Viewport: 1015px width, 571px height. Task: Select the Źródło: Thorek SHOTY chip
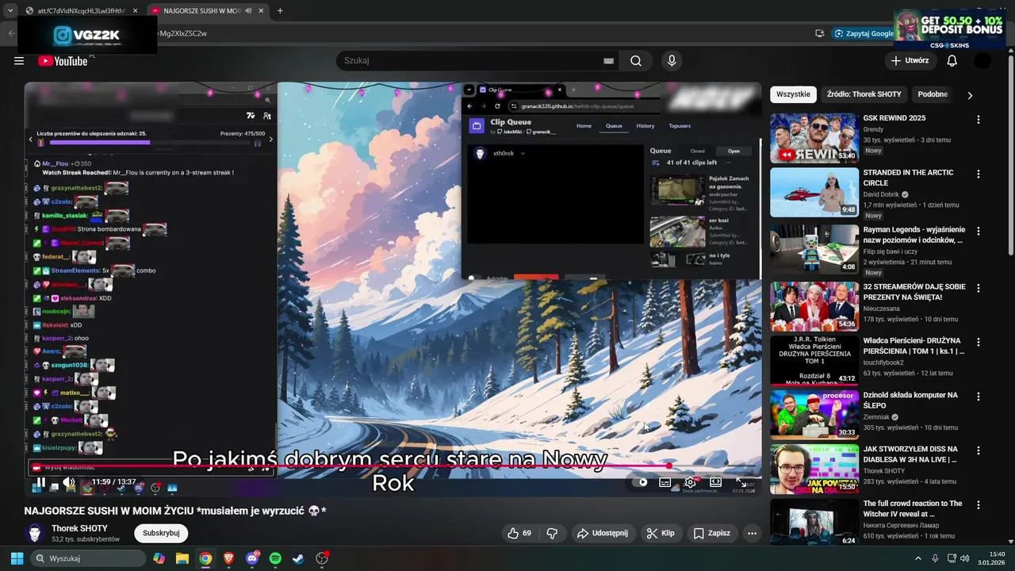click(x=864, y=94)
